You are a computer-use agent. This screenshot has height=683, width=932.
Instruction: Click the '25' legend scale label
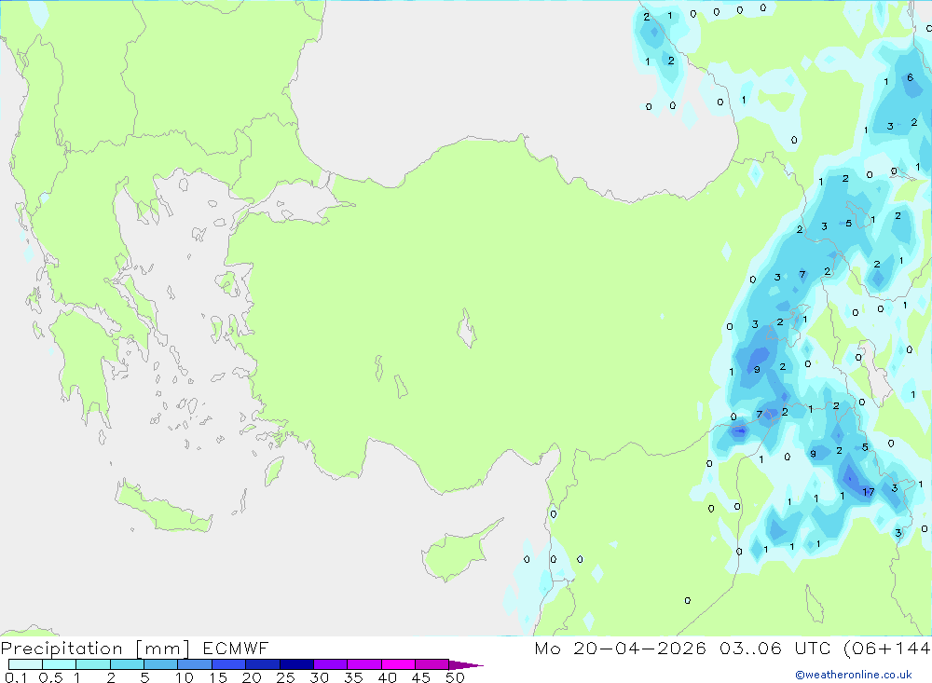(x=286, y=677)
